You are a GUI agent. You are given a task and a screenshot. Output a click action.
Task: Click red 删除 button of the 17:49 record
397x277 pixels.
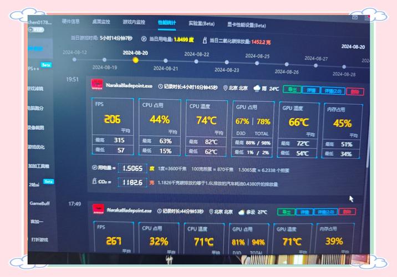pos(347,212)
